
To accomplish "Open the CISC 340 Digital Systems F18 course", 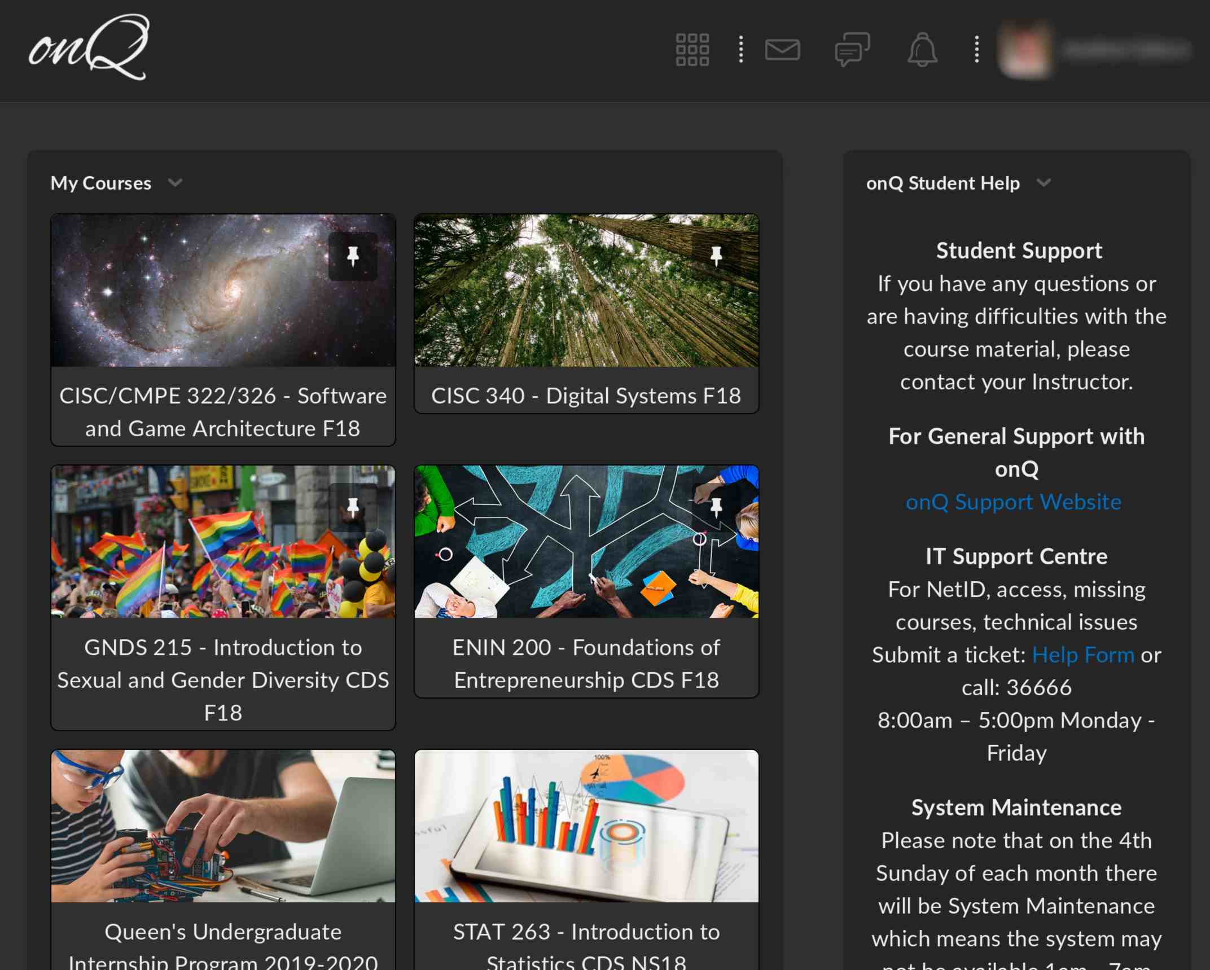I will tap(586, 396).
